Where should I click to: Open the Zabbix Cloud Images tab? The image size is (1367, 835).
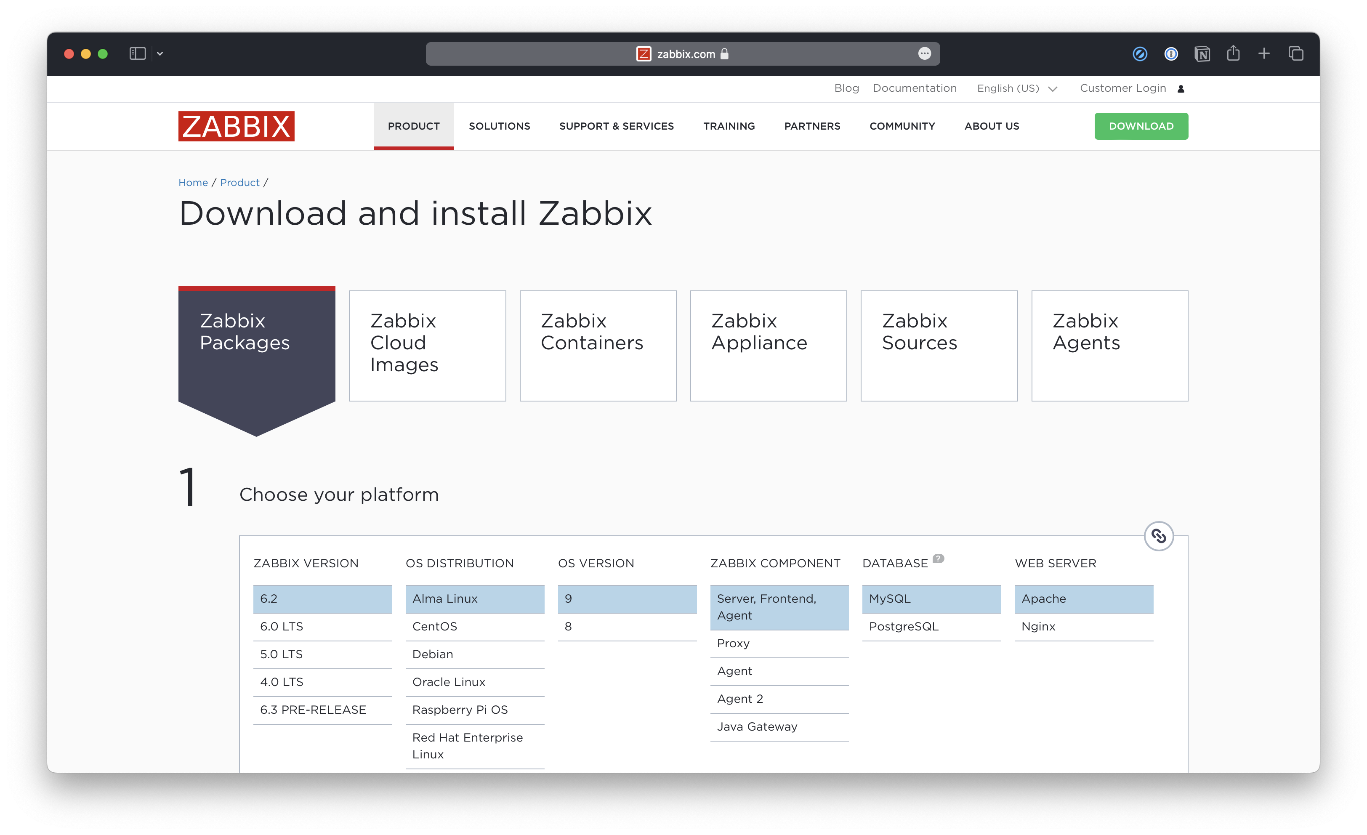pyautogui.click(x=427, y=346)
